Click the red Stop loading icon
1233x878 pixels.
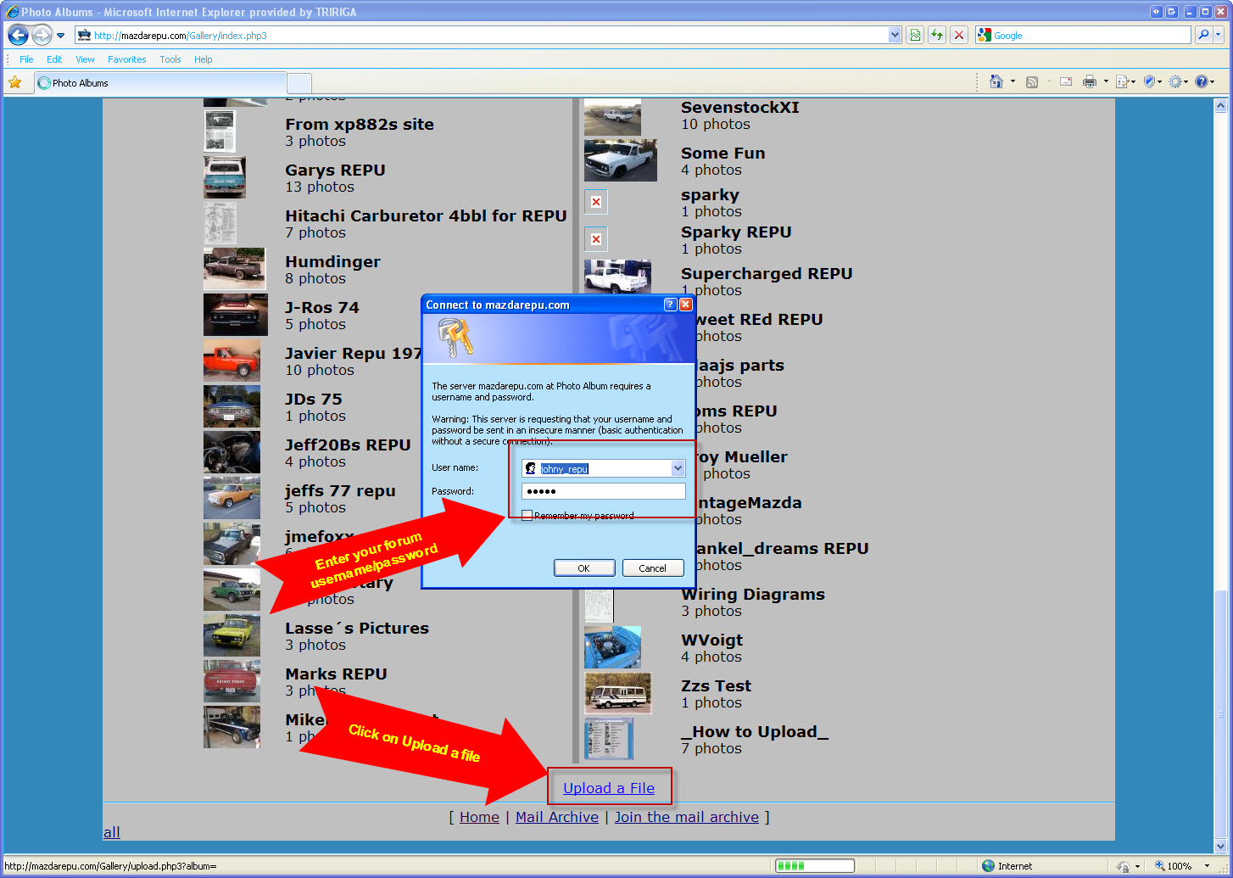(x=959, y=35)
